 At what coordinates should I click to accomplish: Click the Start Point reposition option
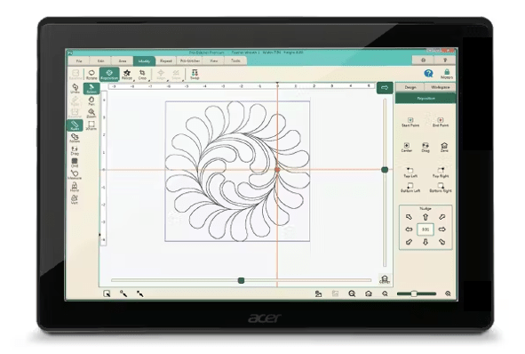tap(410, 122)
